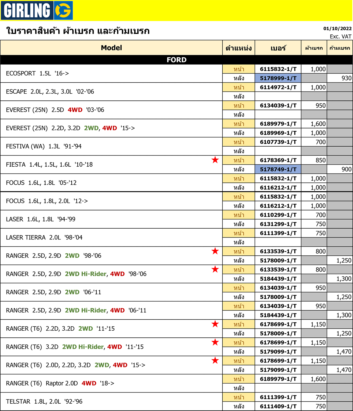Select the ESCAPE 2.0L, 2.3L, 3.0L row
This screenshot has width=353, height=411.
coord(111,92)
